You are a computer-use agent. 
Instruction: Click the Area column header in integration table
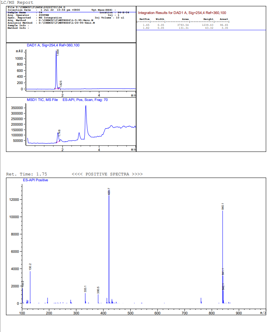point(185,19)
